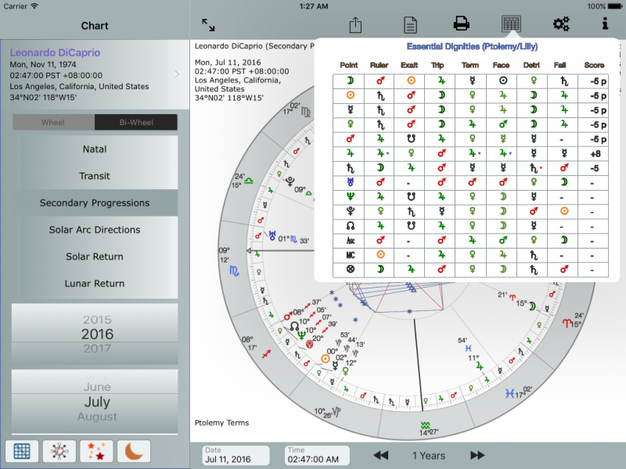
Task: Open the share/export icon
Action: coord(355,25)
